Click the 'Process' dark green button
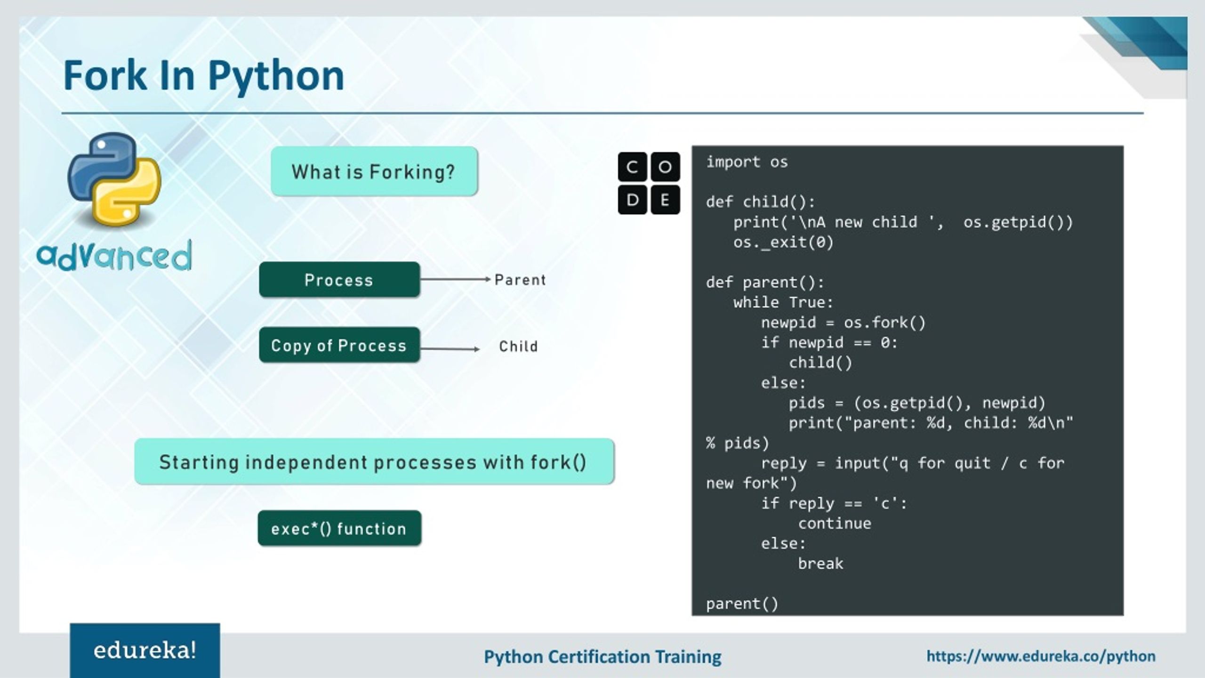The width and height of the screenshot is (1205, 678). click(x=339, y=280)
